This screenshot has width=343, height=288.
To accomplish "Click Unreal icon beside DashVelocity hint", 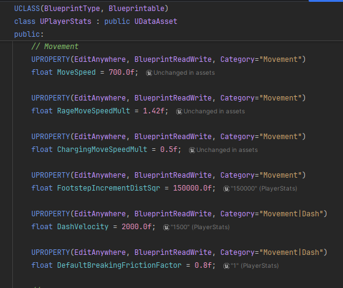I will click(x=166, y=227).
